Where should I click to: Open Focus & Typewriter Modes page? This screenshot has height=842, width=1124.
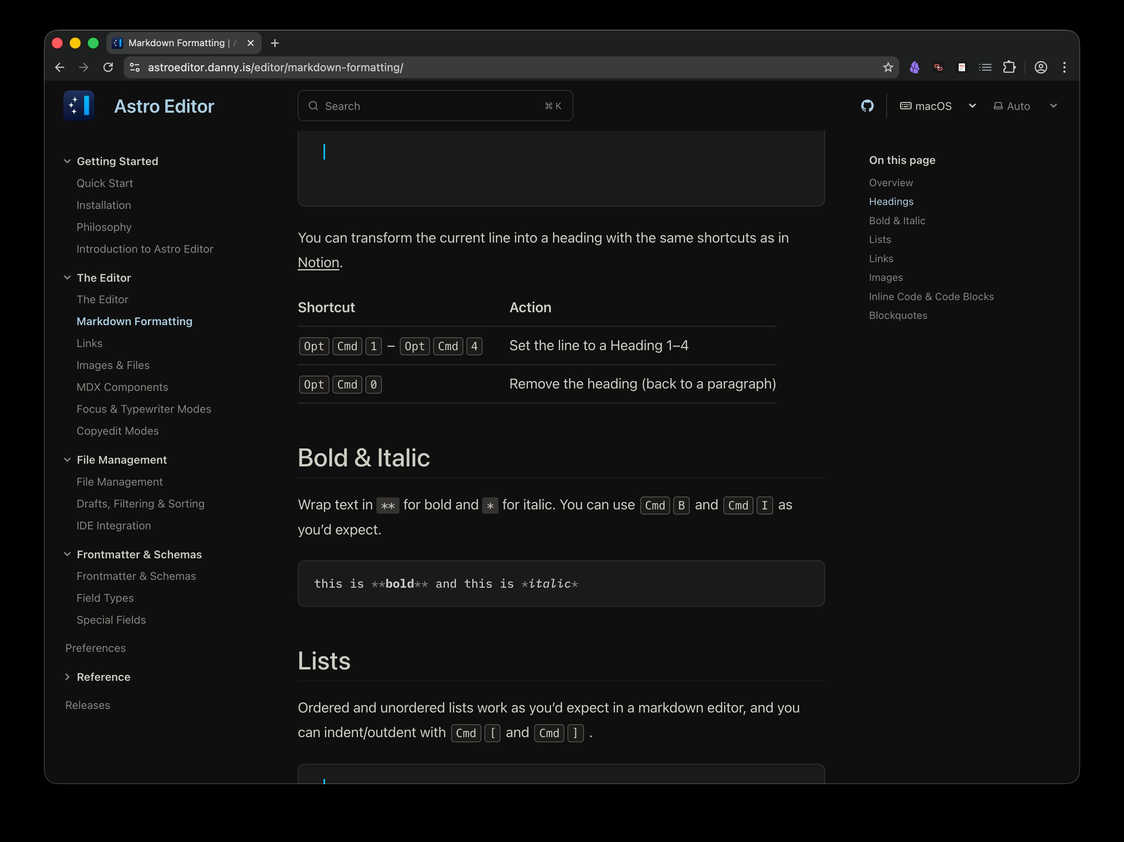coord(144,408)
